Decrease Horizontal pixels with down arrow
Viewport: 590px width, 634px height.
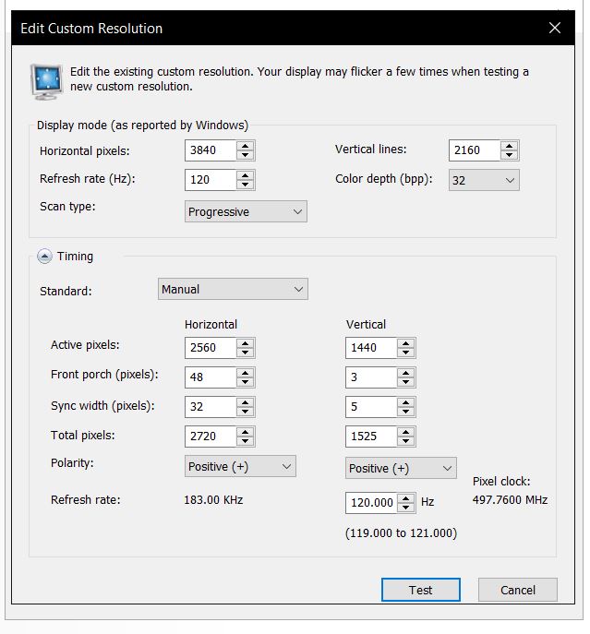246,155
